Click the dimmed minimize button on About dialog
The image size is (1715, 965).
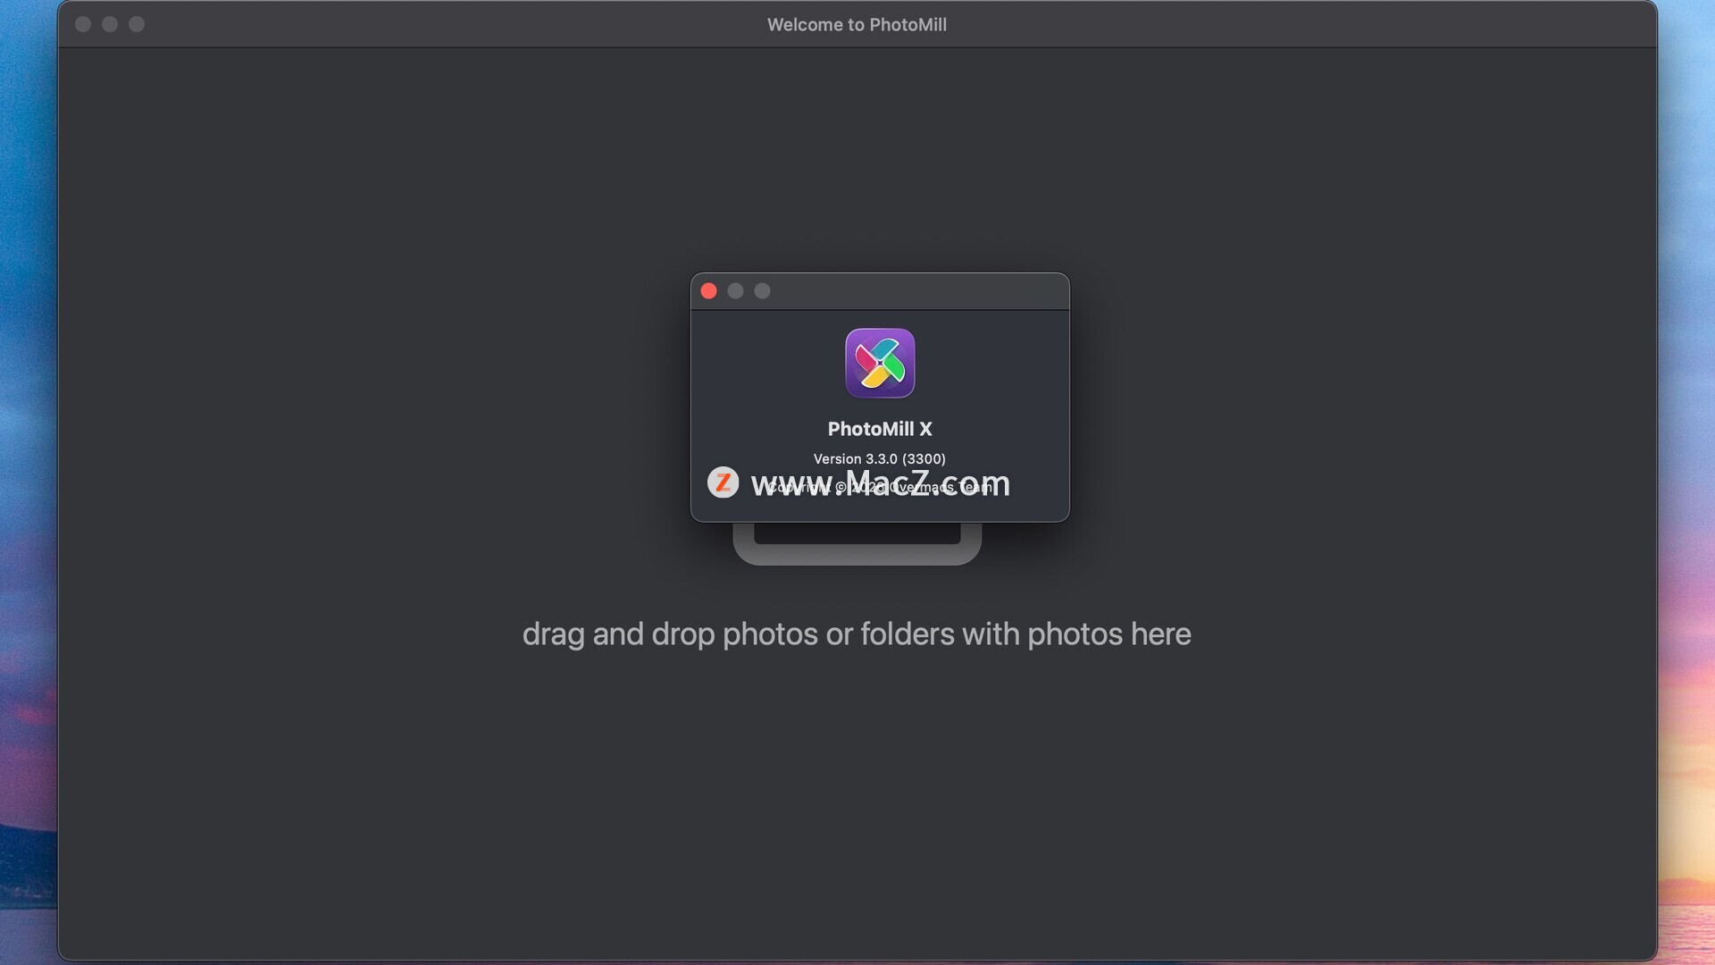coord(735,291)
